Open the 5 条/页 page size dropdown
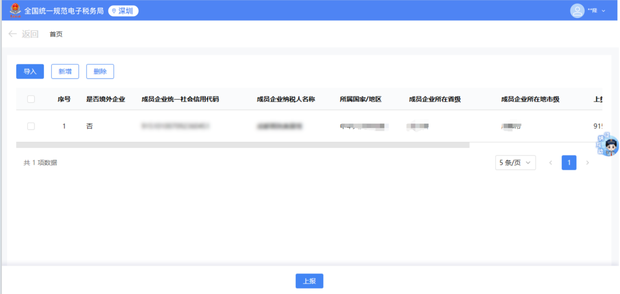This screenshot has width=620, height=294. (x=516, y=163)
